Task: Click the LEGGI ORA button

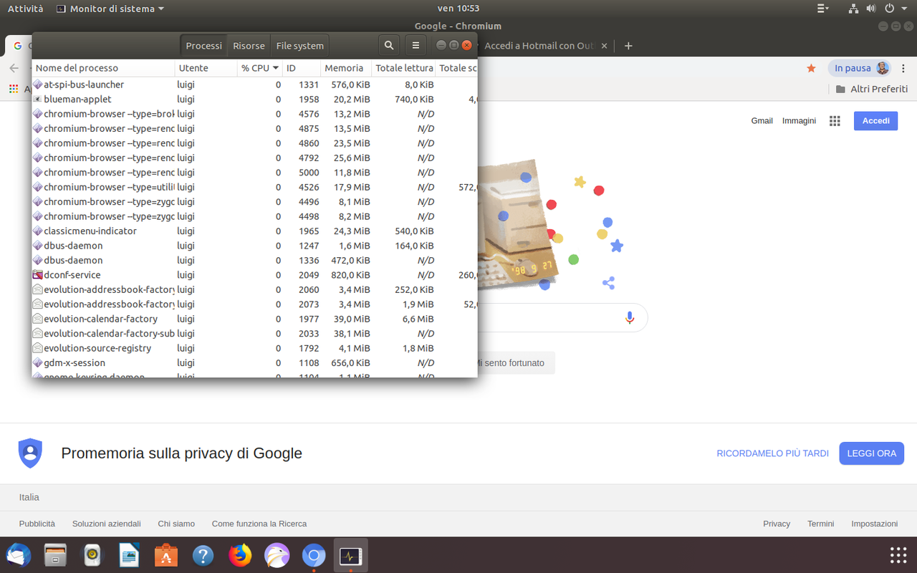Action: pos(872,453)
